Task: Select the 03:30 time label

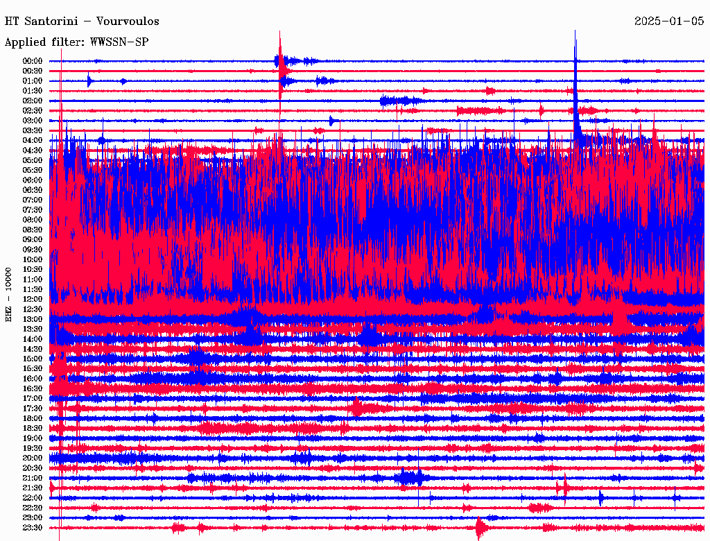Action: click(33, 130)
